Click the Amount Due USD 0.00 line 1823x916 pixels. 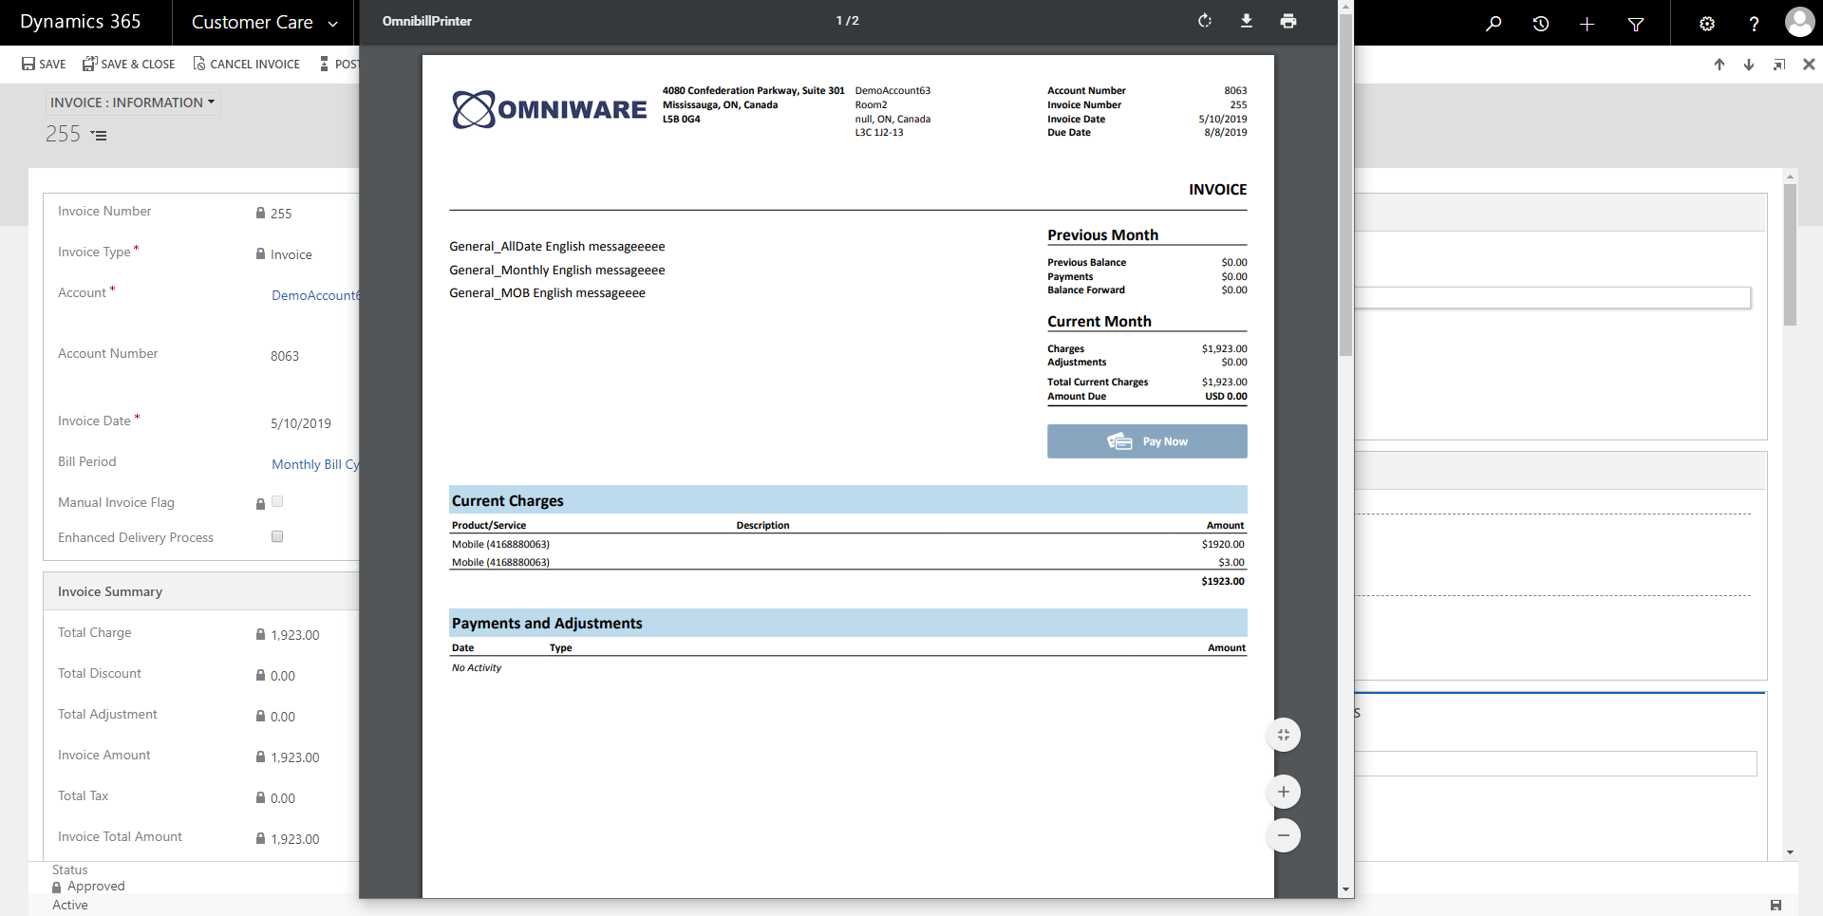[1147, 397]
